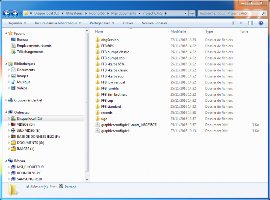Select the FFB rumble folder icon
The image size is (270, 200).
[98, 88]
